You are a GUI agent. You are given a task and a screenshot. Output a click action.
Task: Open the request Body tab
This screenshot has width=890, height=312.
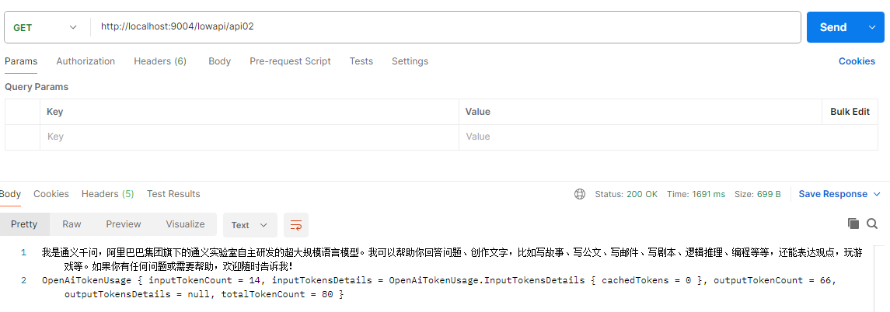pos(220,61)
